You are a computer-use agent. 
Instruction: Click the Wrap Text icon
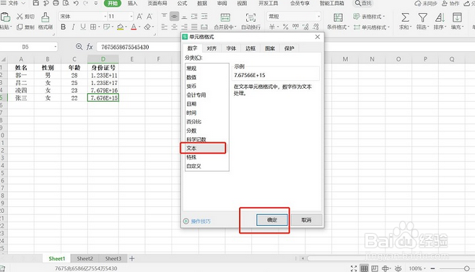pyautogui.click(x=250, y=17)
